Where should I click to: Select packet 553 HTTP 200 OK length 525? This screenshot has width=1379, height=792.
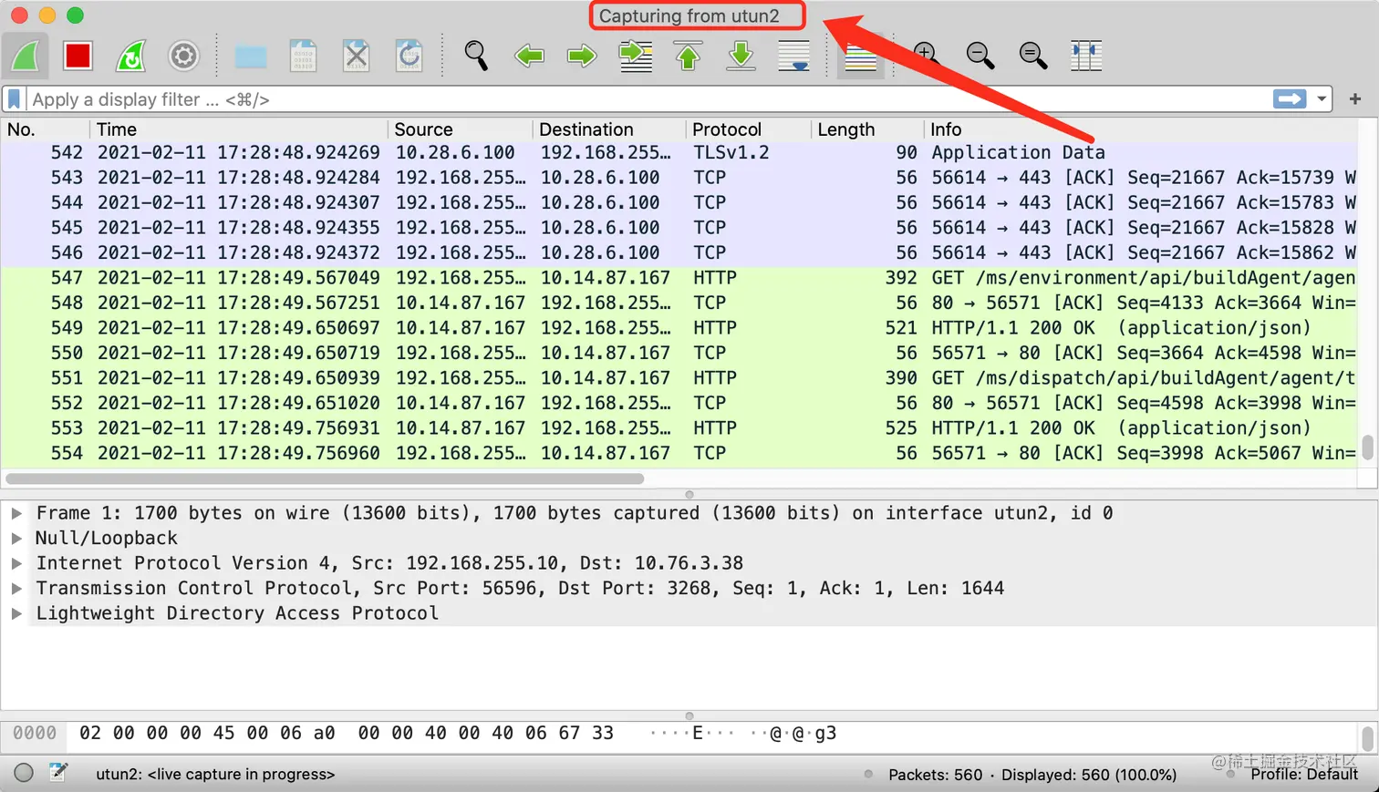679,428
